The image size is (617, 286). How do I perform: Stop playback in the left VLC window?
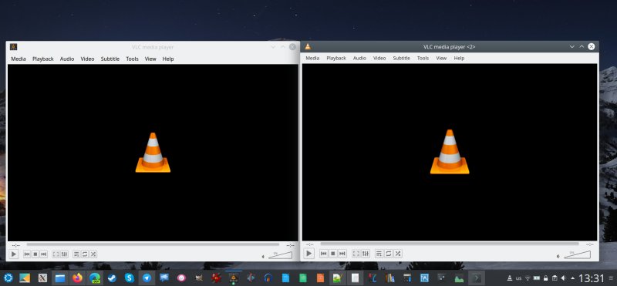[x=35, y=254]
